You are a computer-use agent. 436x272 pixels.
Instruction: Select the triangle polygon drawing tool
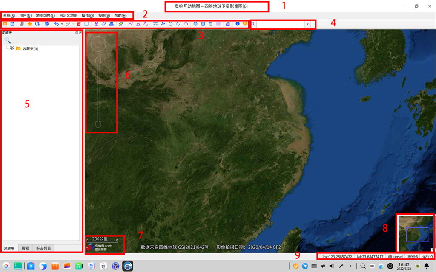[138, 24]
